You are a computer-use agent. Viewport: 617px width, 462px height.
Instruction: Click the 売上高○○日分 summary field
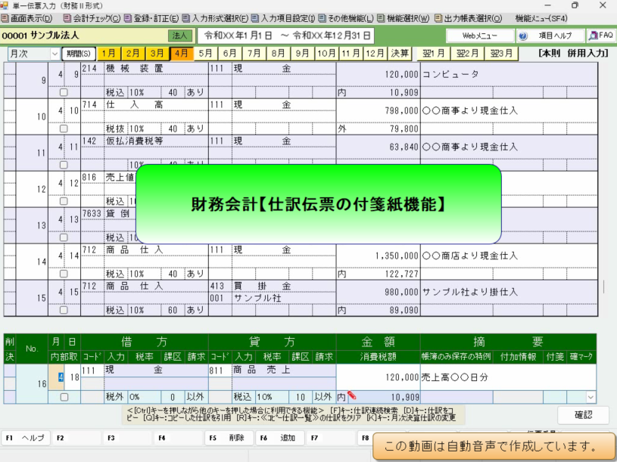[508, 377]
